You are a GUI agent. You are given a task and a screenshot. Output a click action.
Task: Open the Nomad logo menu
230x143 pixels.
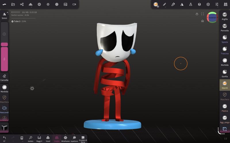tap(4, 4)
